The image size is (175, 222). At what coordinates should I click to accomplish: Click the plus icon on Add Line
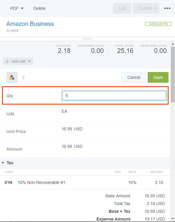(x=7, y=61)
